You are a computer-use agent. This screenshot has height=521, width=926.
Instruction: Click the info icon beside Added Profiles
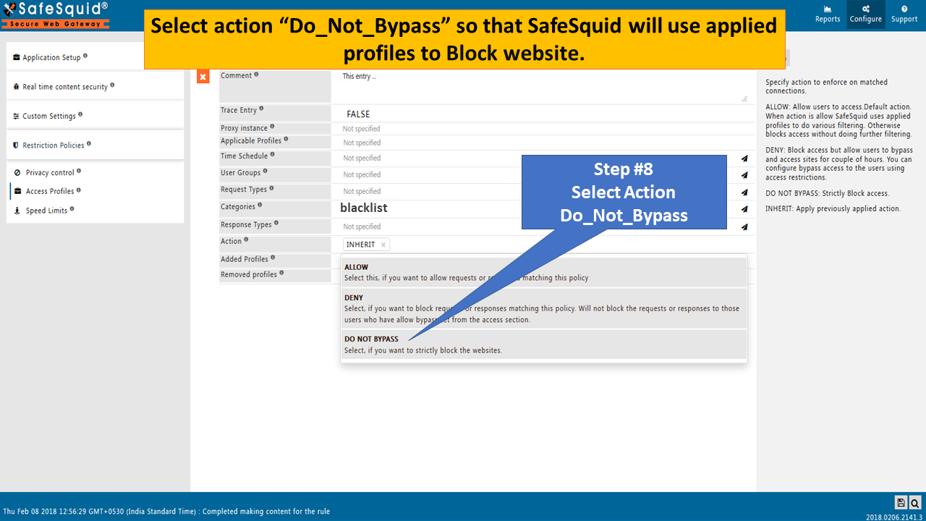tap(273, 258)
